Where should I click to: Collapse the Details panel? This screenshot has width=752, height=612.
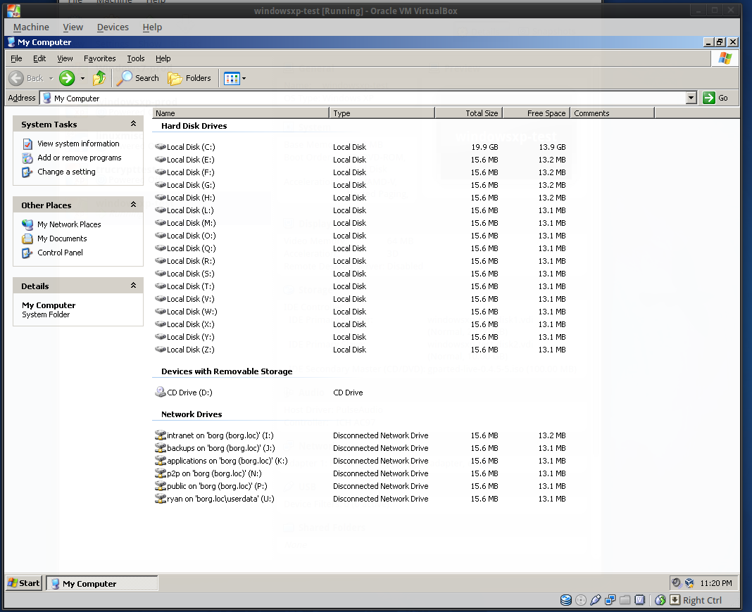(x=133, y=286)
